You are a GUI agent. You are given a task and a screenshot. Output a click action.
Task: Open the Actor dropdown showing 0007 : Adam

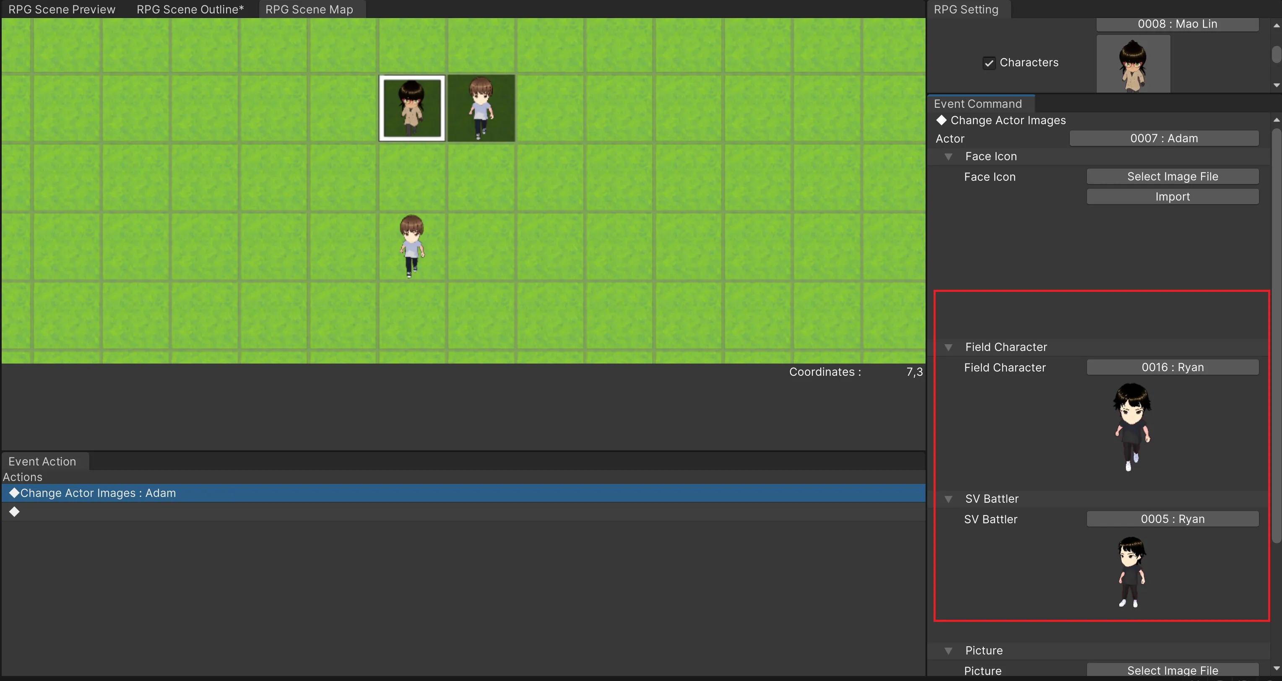tap(1164, 138)
